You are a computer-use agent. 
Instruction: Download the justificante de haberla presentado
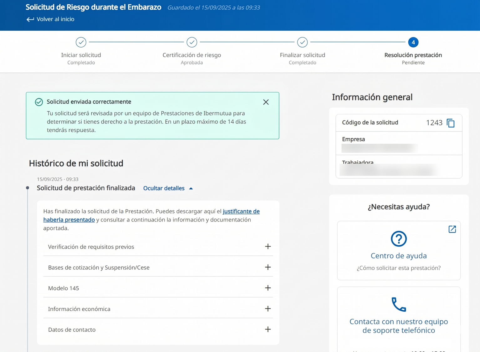[x=241, y=212]
